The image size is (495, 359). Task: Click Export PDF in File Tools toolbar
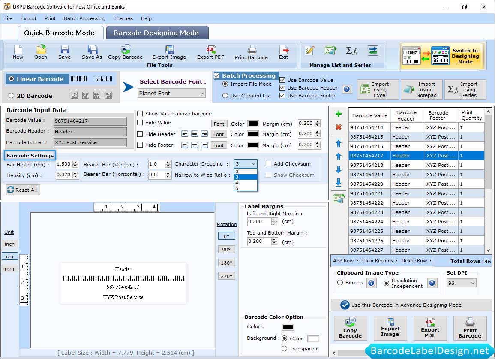pos(210,52)
